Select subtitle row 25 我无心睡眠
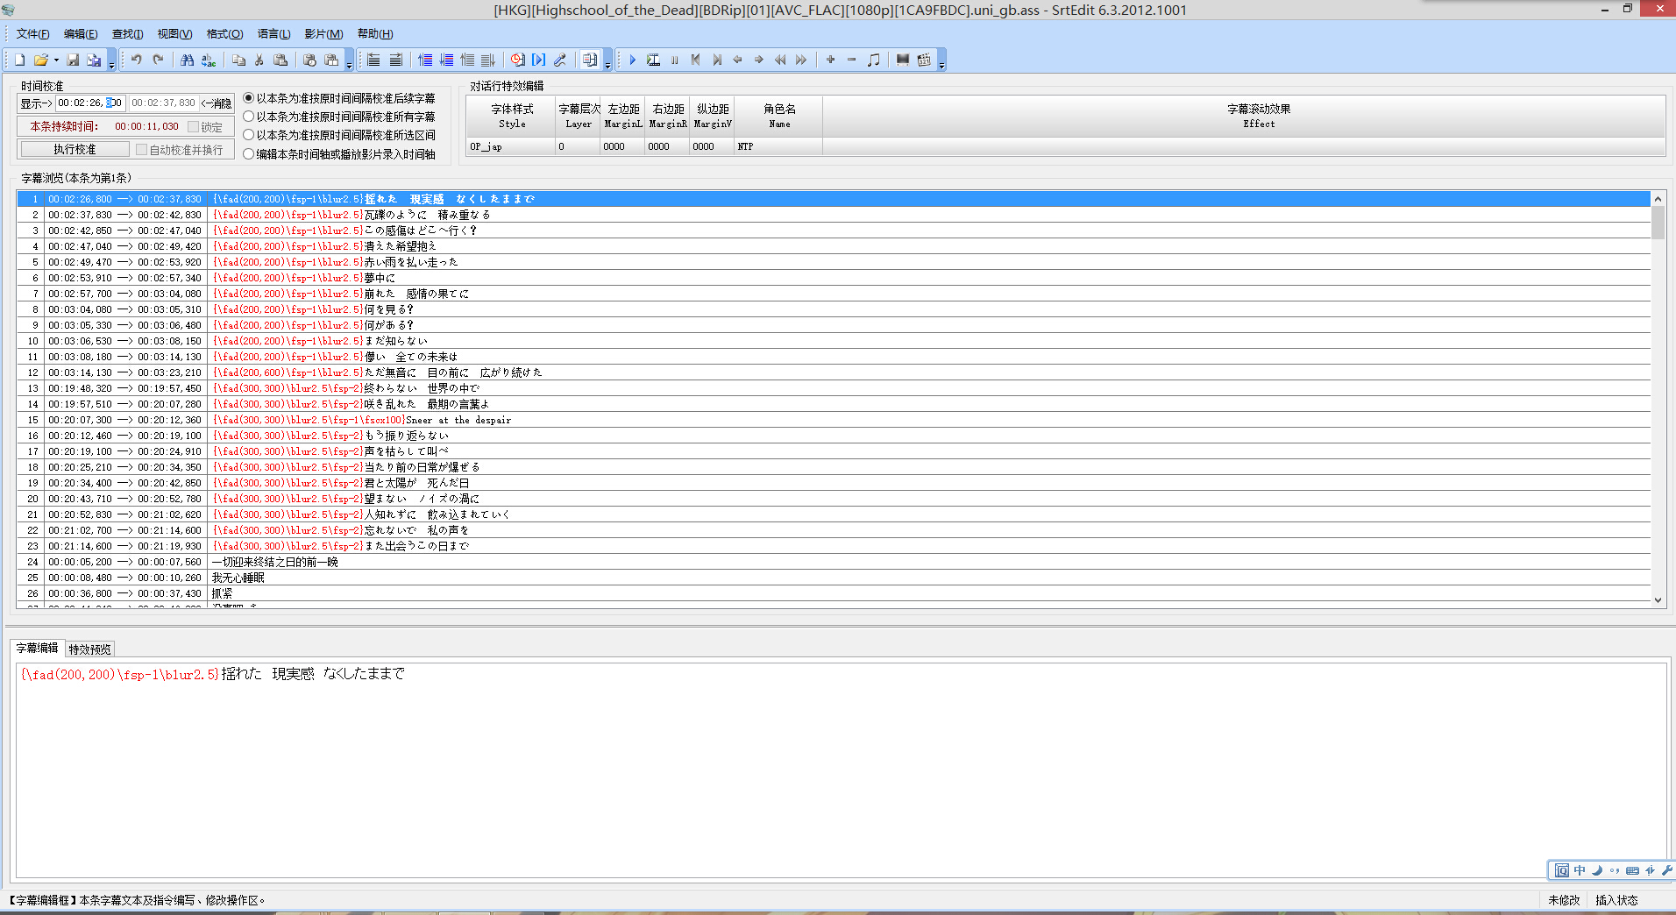 click(833, 578)
